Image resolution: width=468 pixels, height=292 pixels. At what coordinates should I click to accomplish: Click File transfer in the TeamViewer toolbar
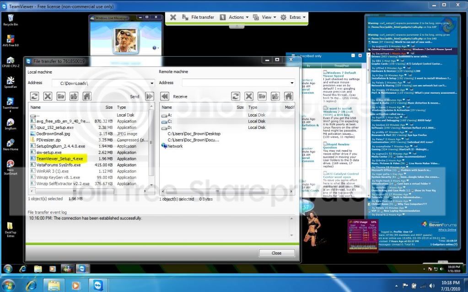198,17
